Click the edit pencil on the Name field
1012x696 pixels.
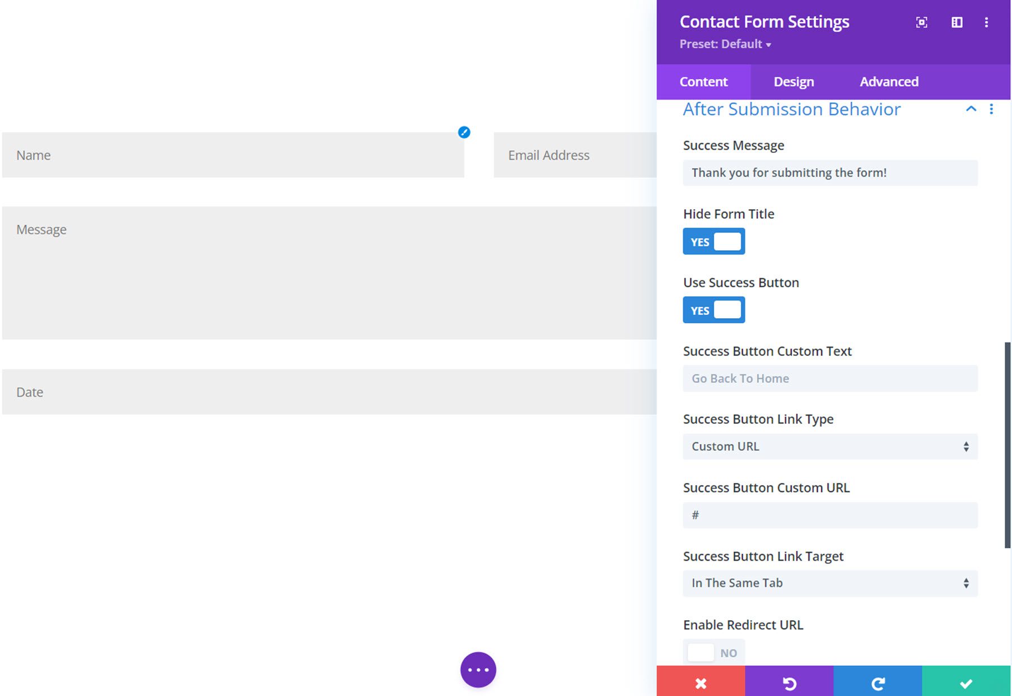463,133
